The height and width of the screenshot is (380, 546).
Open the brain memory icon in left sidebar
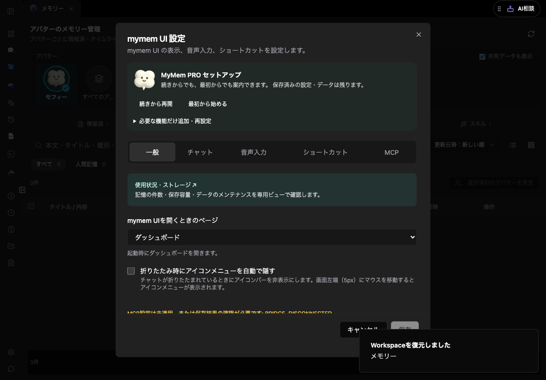11,86
